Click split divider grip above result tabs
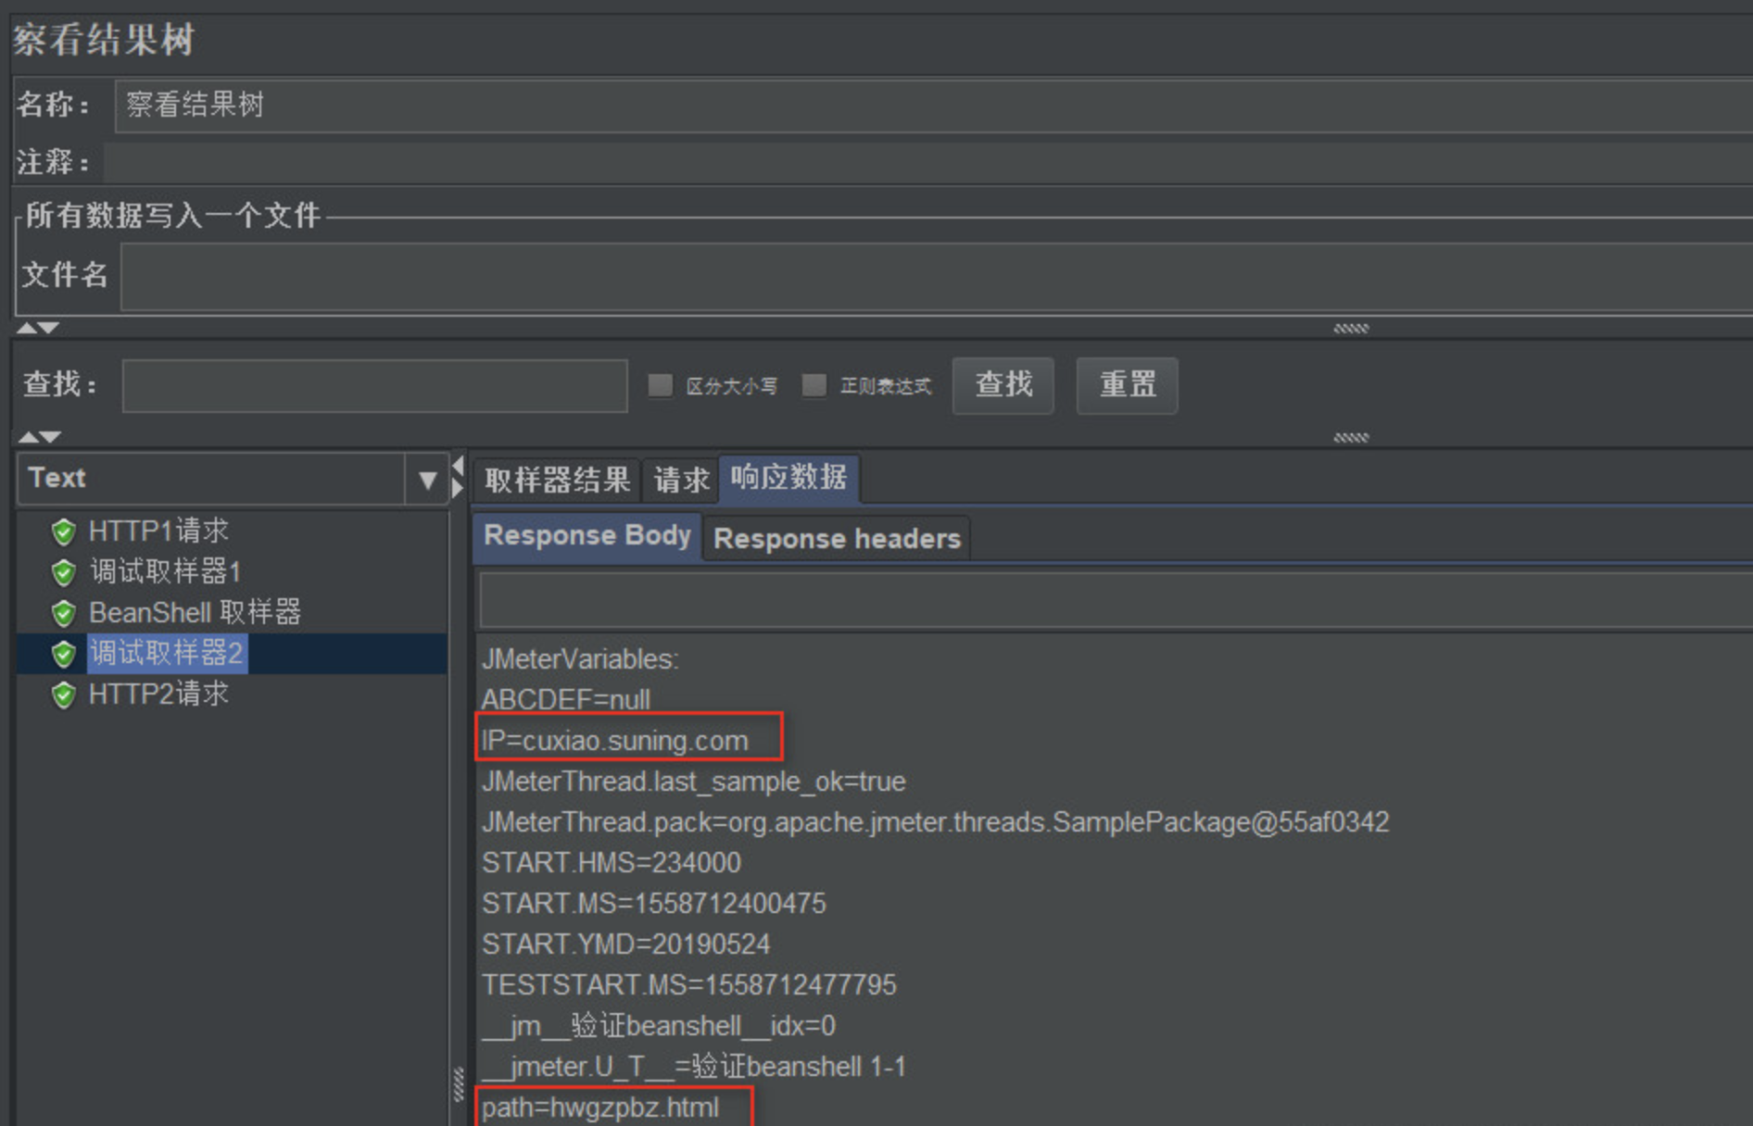1753x1126 pixels. 1351,437
